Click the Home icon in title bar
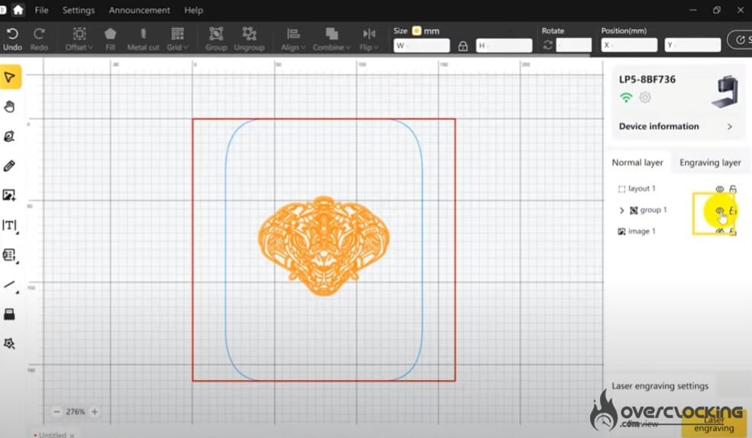The width and height of the screenshot is (752, 438). [x=18, y=10]
